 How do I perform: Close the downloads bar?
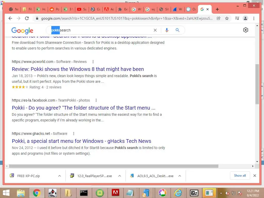click(x=255, y=176)
